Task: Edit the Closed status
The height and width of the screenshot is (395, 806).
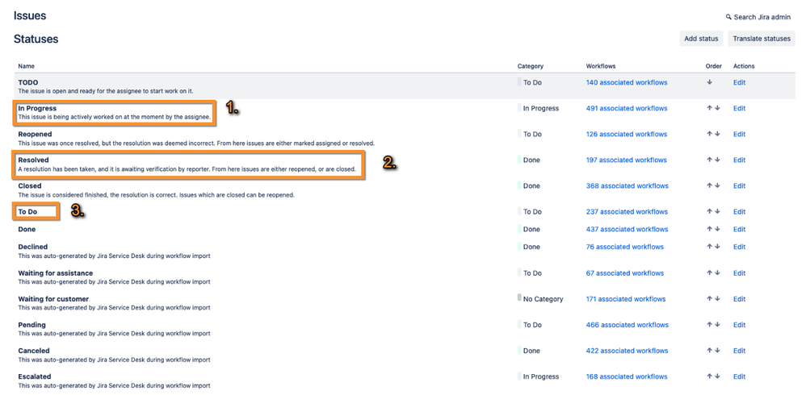Action: [739, 185]
